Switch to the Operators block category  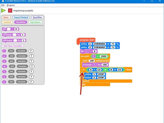click(35, 22)
